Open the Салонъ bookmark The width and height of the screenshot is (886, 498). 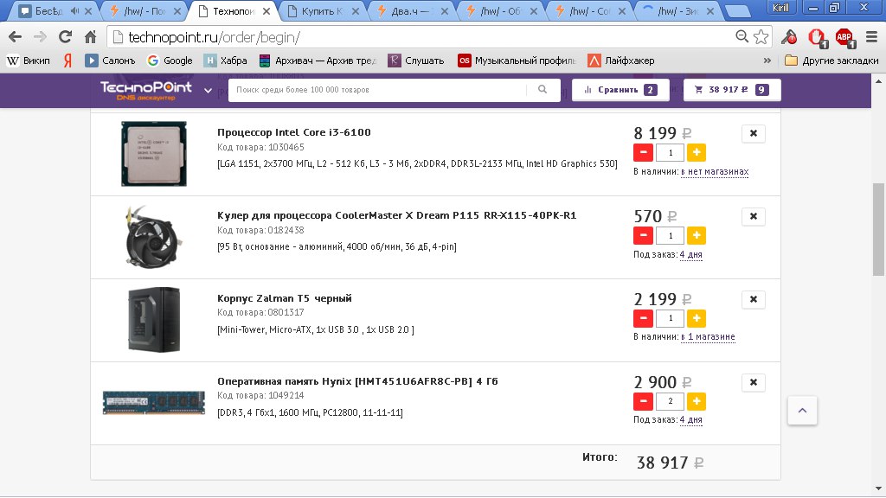click(111, 61)
